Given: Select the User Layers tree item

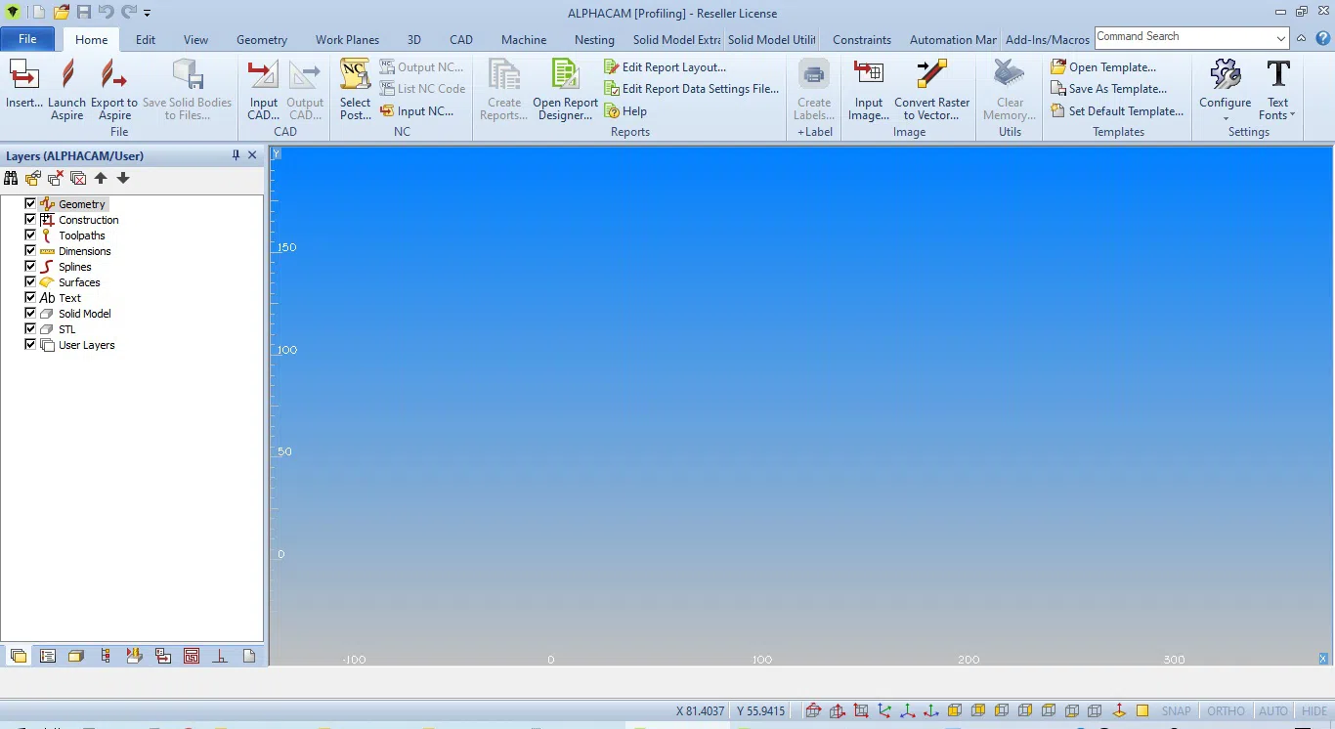Looking at the screenshot, I should point(86,345).
